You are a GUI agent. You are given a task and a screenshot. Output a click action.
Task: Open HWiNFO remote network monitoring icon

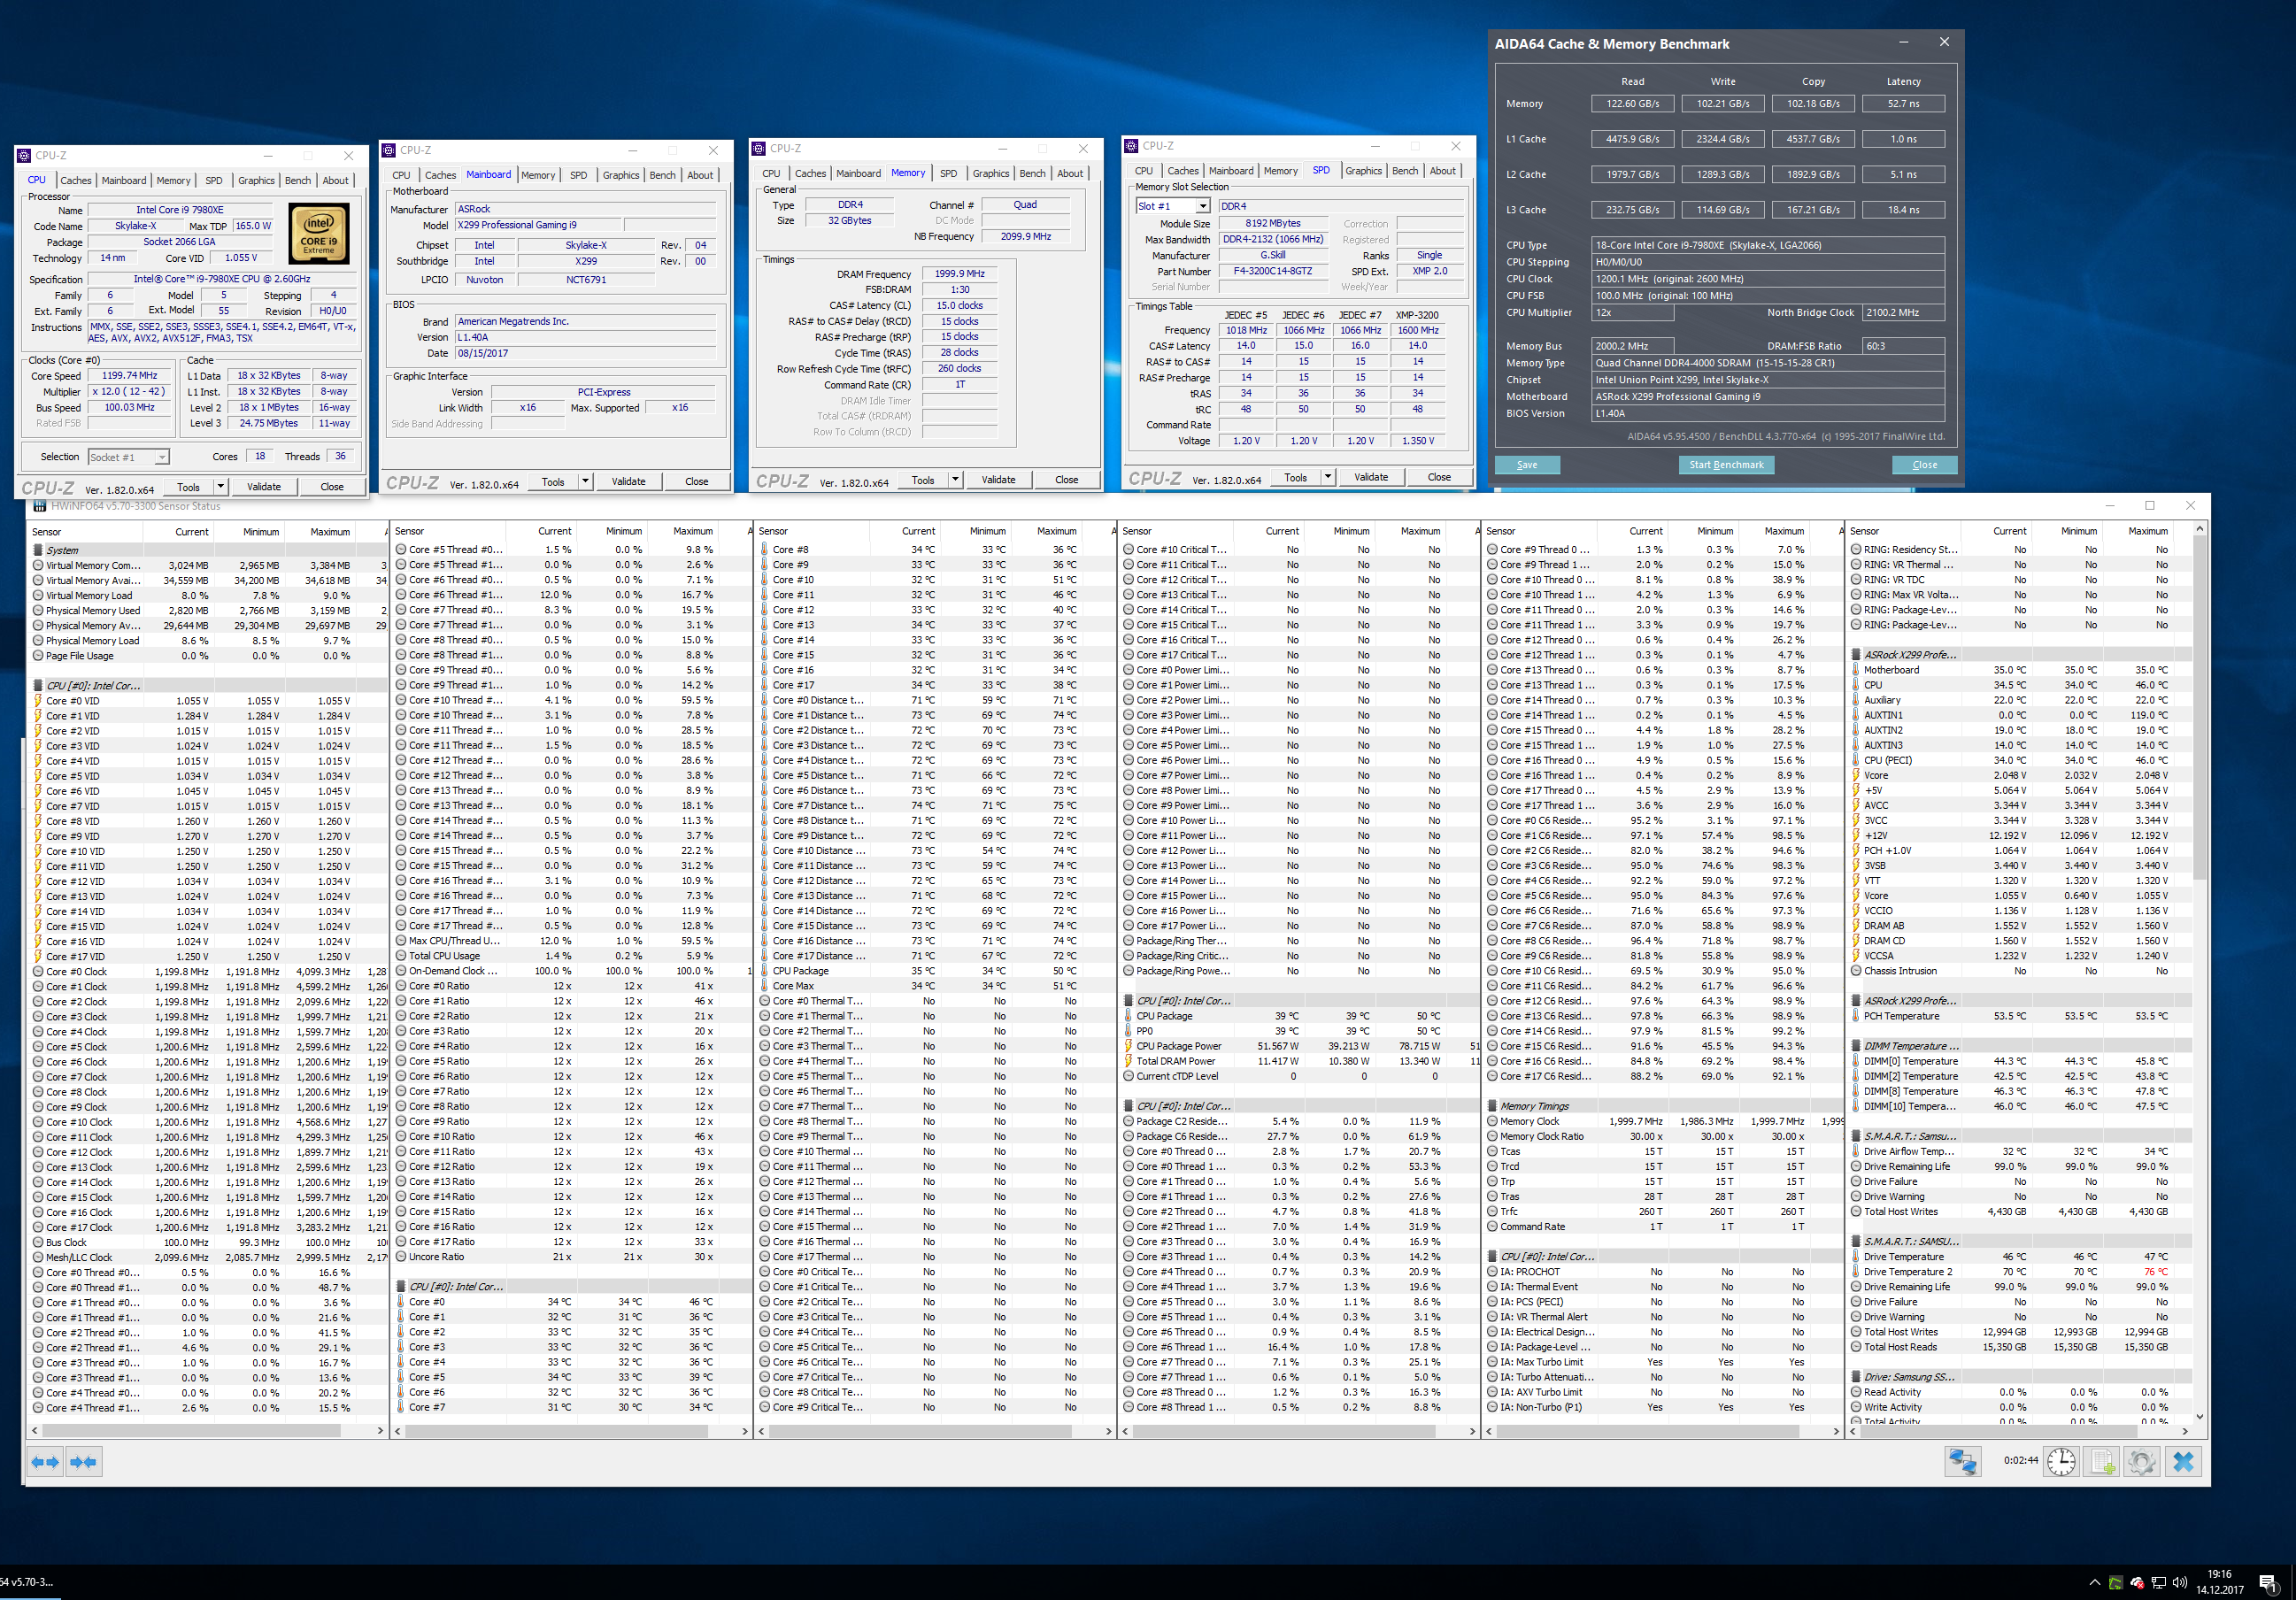click(x=1962, y=1462)
